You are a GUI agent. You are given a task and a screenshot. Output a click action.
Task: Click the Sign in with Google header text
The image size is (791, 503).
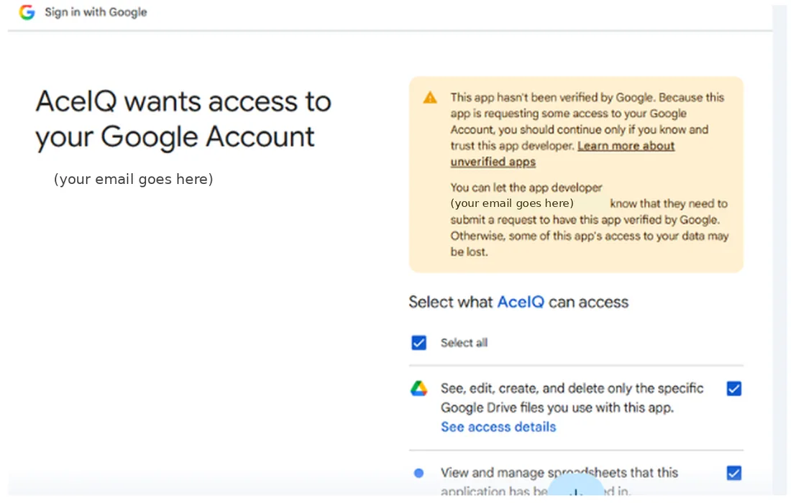pyautogui.click(x=96, y=12)
